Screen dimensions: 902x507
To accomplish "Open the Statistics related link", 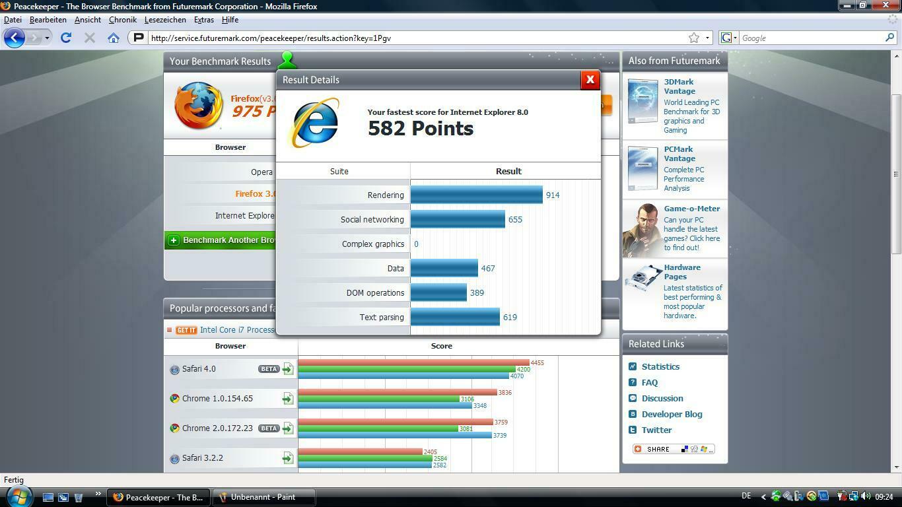I will pyautogui.click(x=660, y=366).
